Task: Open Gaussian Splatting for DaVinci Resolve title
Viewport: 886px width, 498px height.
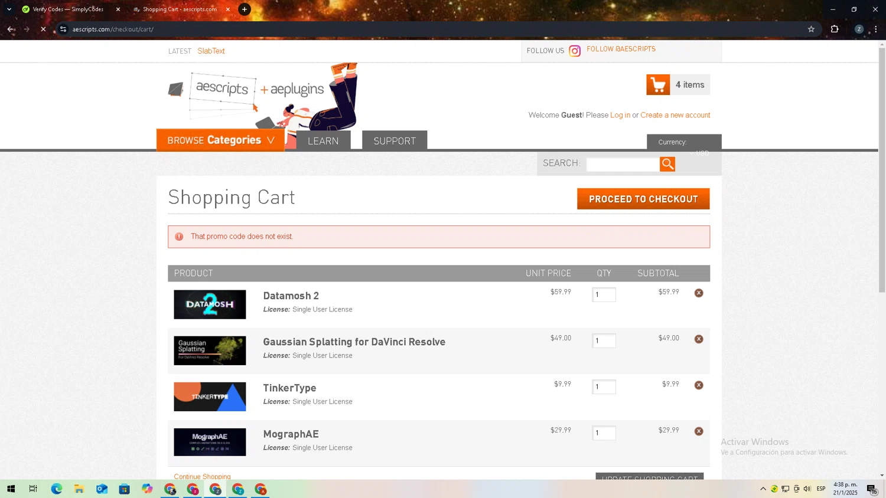Action: tap(354, 342)
